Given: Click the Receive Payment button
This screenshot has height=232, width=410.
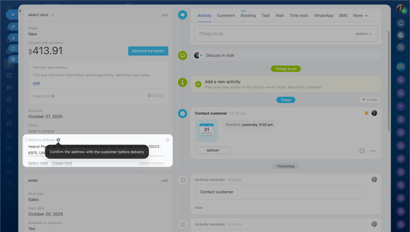Looking at the screenshot, I should click(x=148, y=51).
